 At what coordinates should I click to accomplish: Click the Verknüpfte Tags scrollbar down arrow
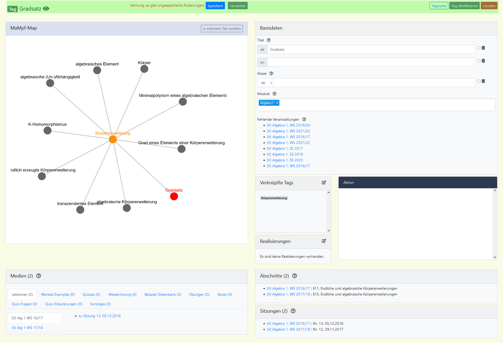[x=329, y=230]
